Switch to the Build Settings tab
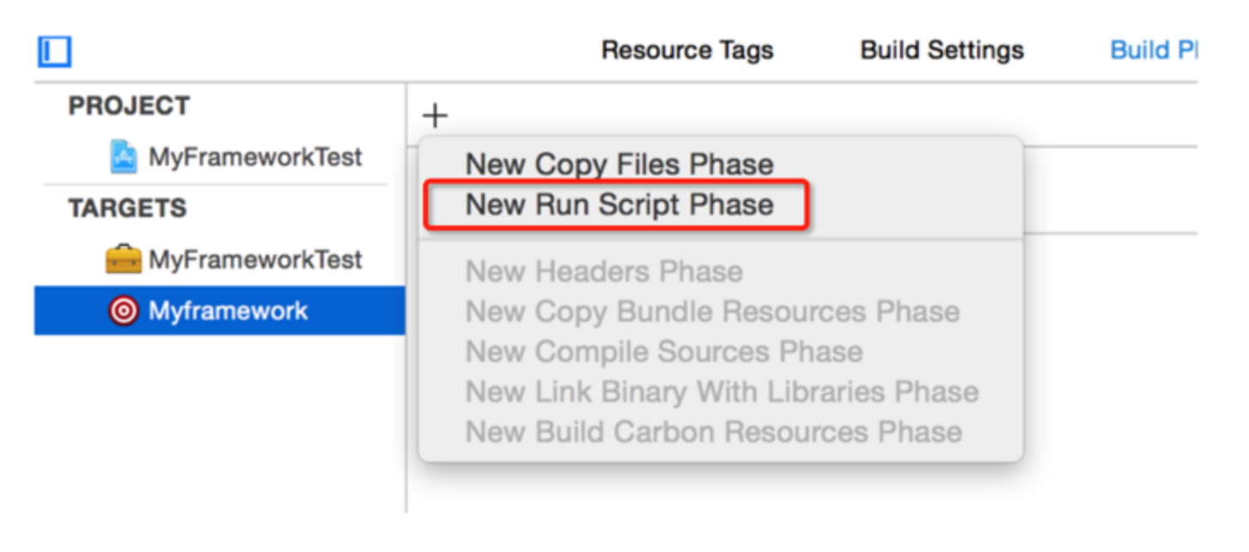Image resolution: width=1249 pixels, height=552 pixels. coord(942,51)
